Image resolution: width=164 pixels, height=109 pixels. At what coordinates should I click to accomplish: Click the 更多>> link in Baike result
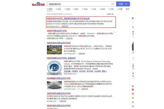(x=105, y=71)
